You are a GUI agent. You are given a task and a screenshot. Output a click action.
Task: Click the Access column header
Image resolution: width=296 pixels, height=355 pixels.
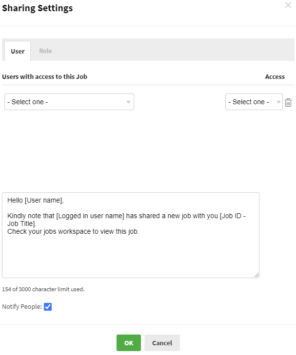(275, 76)
